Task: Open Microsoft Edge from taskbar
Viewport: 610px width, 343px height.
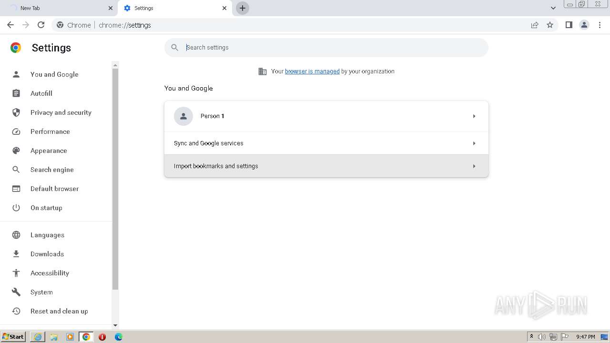Action: (x=118, y=337)
